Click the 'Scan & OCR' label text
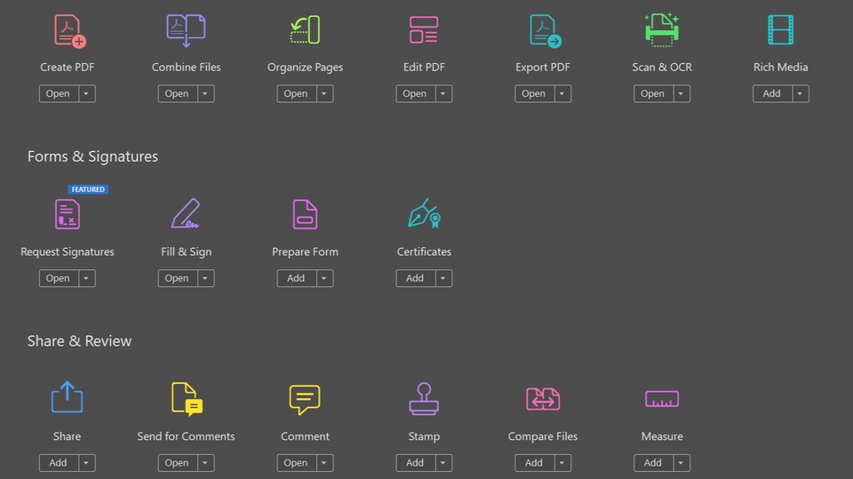Viewport: 853px width, 479px height. (662, 67)
